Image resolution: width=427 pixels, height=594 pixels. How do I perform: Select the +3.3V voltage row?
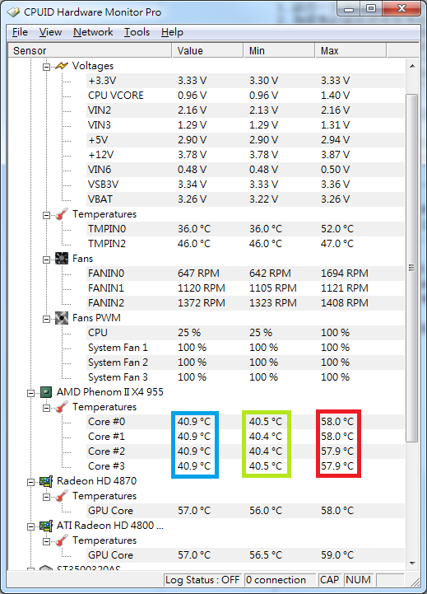click(x=245, y=81)
